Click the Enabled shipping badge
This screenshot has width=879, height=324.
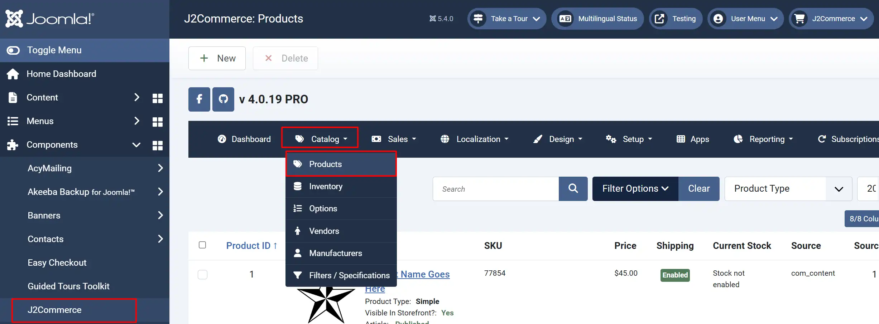pyautogui.click(x=675, y=275)
